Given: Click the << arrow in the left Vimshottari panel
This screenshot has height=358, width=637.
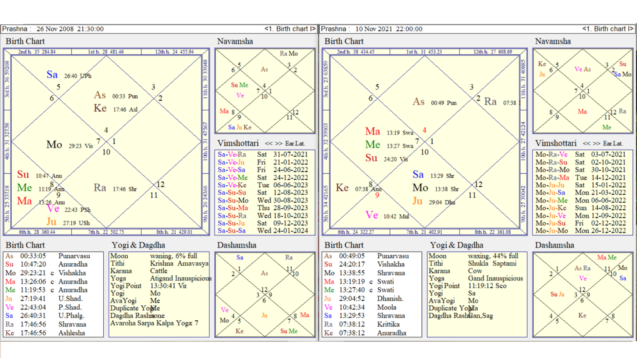Looking at the screenshot, I should point(270,143).
